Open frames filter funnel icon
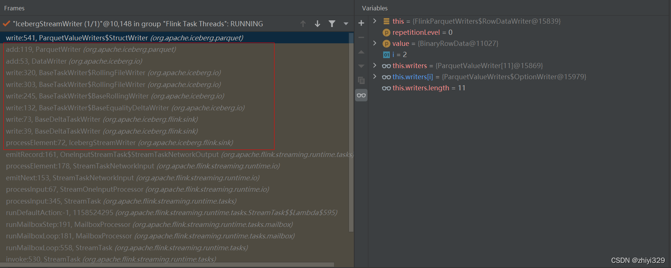671x268 pixels. (x=332, y=24)
